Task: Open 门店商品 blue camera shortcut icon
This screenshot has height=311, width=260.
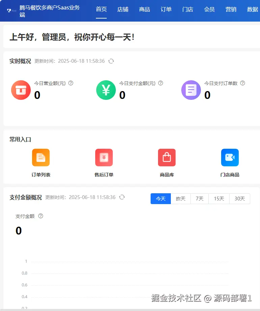Action: tap(230, 158)
